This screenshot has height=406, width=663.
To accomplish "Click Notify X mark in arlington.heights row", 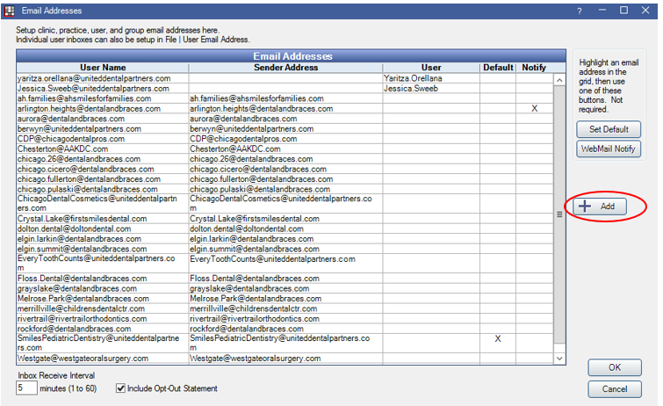I will coord(535,108).
